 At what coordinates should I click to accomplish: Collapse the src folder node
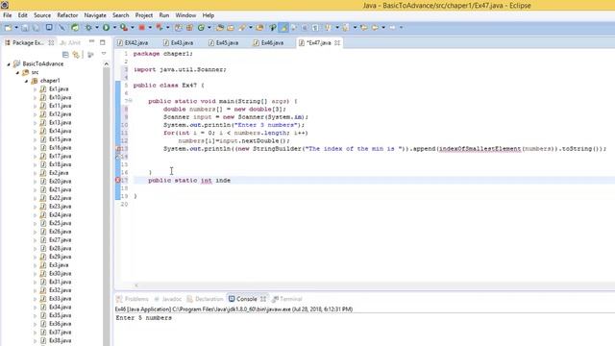17,73
